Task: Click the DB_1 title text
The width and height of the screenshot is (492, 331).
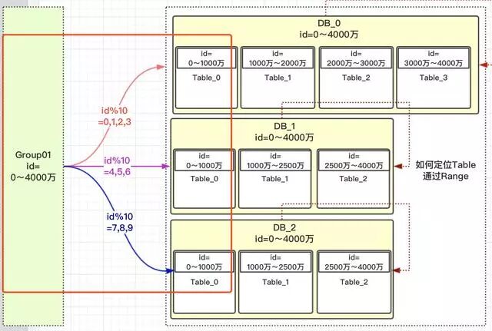Action: coord(284,126)
